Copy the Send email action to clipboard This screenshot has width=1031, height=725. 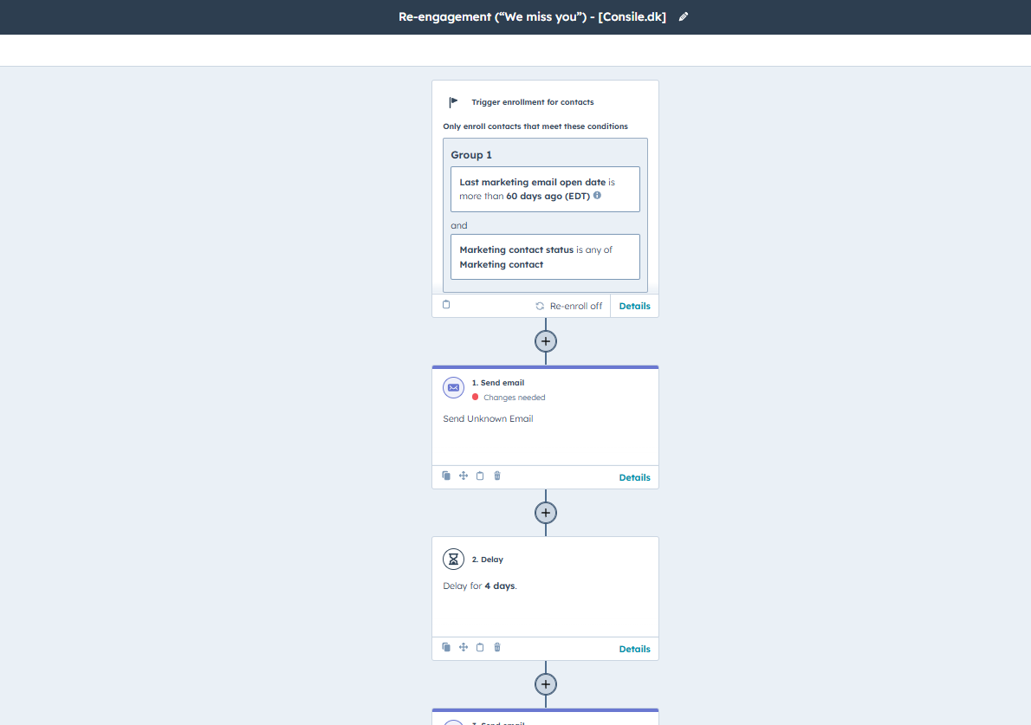(480, 476)
